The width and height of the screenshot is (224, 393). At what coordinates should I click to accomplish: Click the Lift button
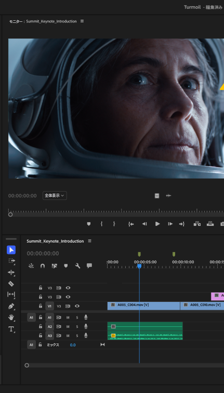tap(197, 224)
